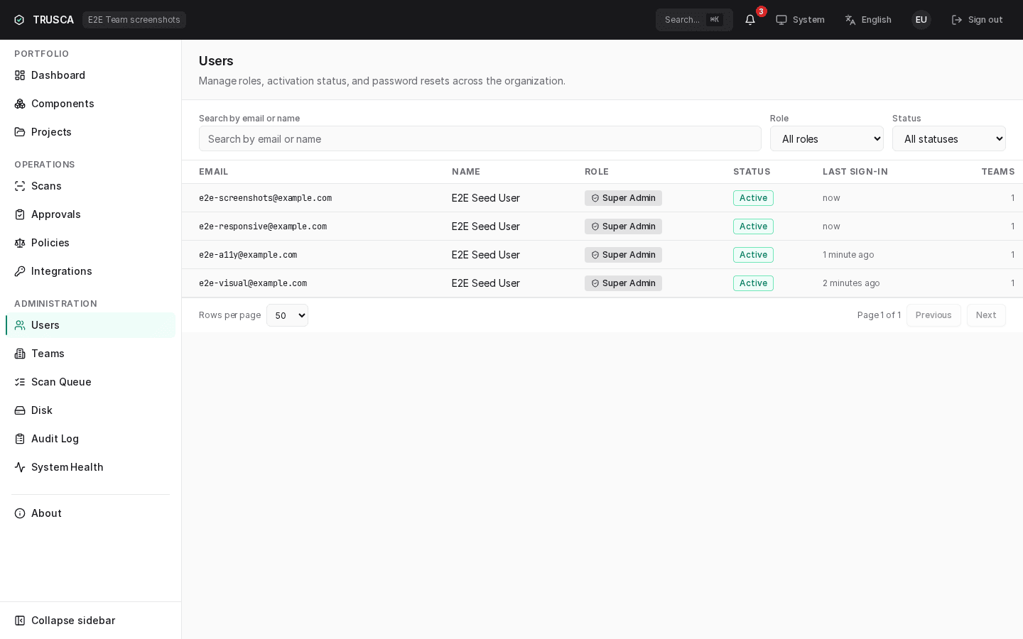Click the Components sidebar icon
The image size is (1023, 639).
point(20,104)
